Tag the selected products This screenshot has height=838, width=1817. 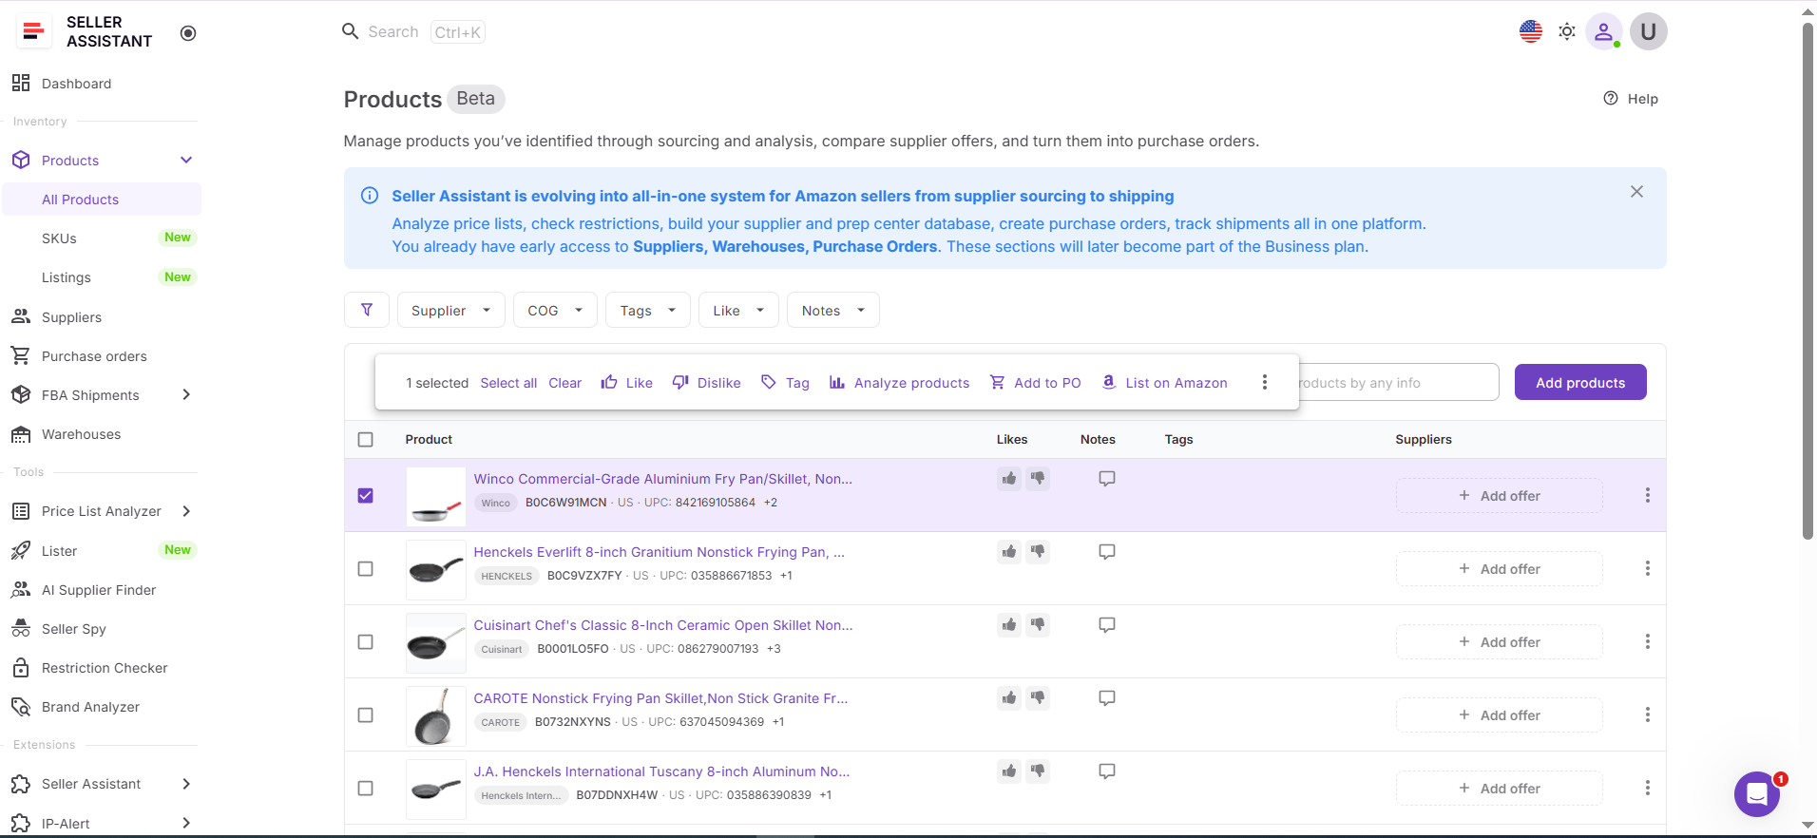pyautogui.click(x=785, y=383)
